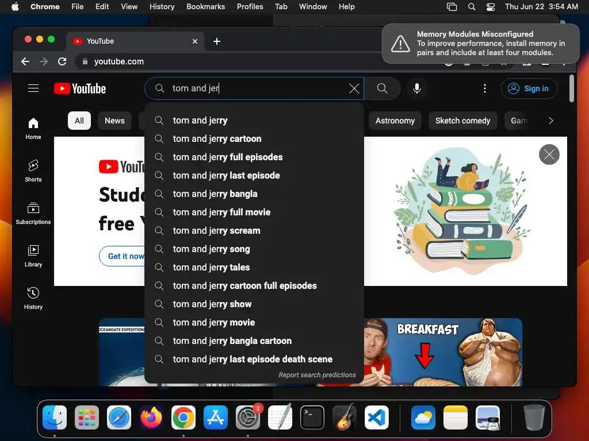Open Subscriptions in the sidebar
This screenshot has height=441, width=589.
[x=33, y=214]
